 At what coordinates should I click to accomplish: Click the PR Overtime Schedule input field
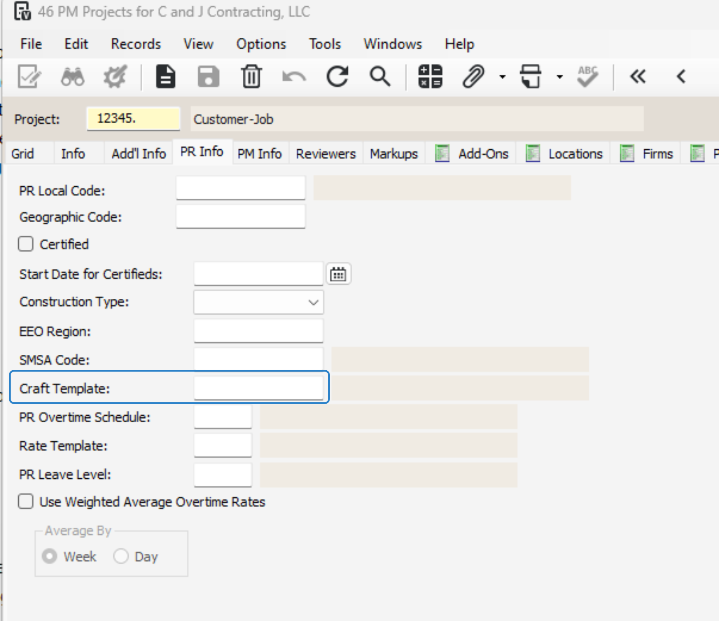[223, 417]
